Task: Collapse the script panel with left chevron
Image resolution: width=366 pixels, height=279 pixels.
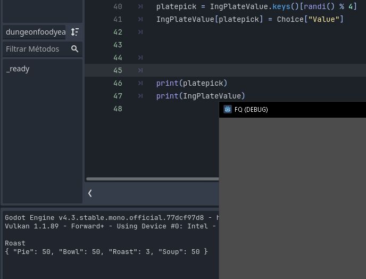Action: point(90,193)
